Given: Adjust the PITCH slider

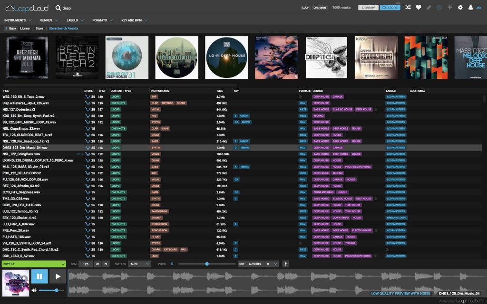Looking at the screenshot, I should [206, 264].
